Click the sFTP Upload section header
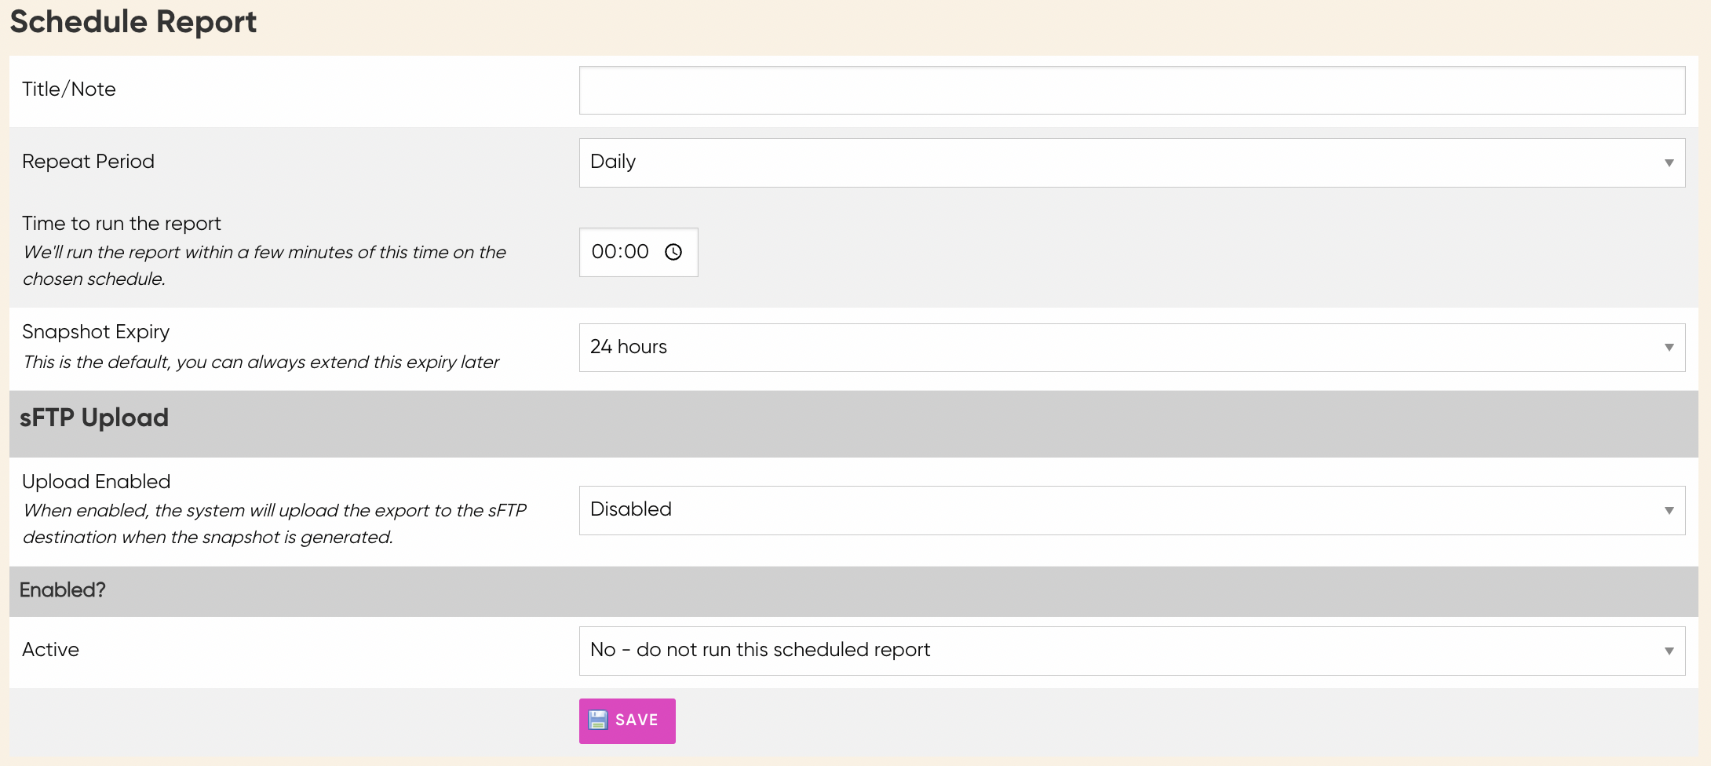 (x=94, y=417)
